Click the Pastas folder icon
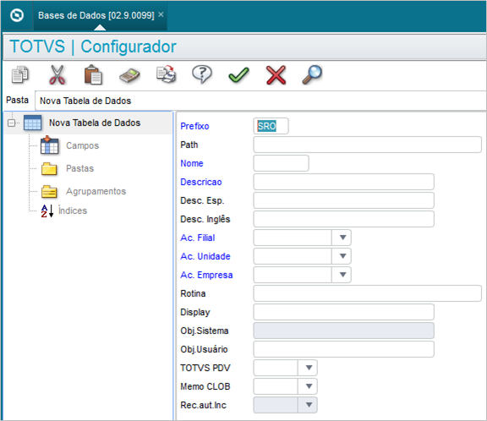 click(49, 168)
